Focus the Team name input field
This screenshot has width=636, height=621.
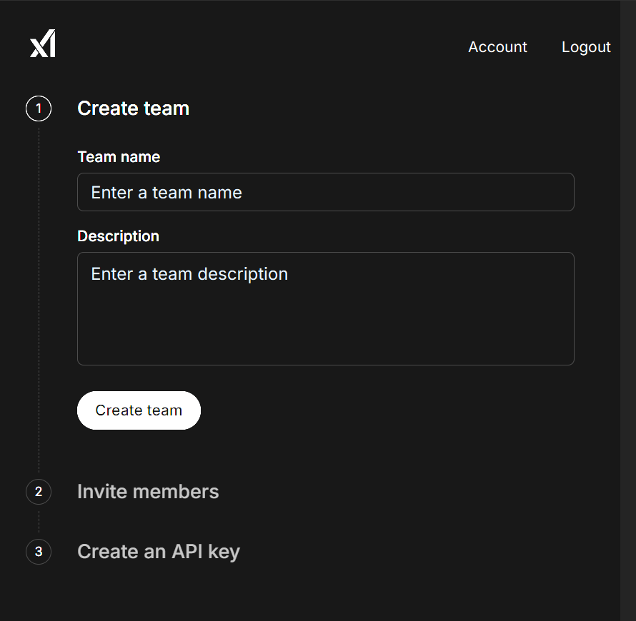point(325,192)
